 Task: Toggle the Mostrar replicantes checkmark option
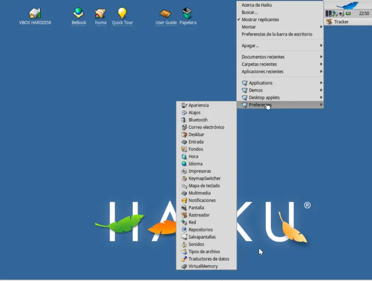[280, 20]
